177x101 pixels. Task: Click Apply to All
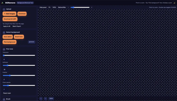[7, 26]
